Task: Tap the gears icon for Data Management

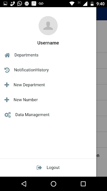Action: point(8,115)
